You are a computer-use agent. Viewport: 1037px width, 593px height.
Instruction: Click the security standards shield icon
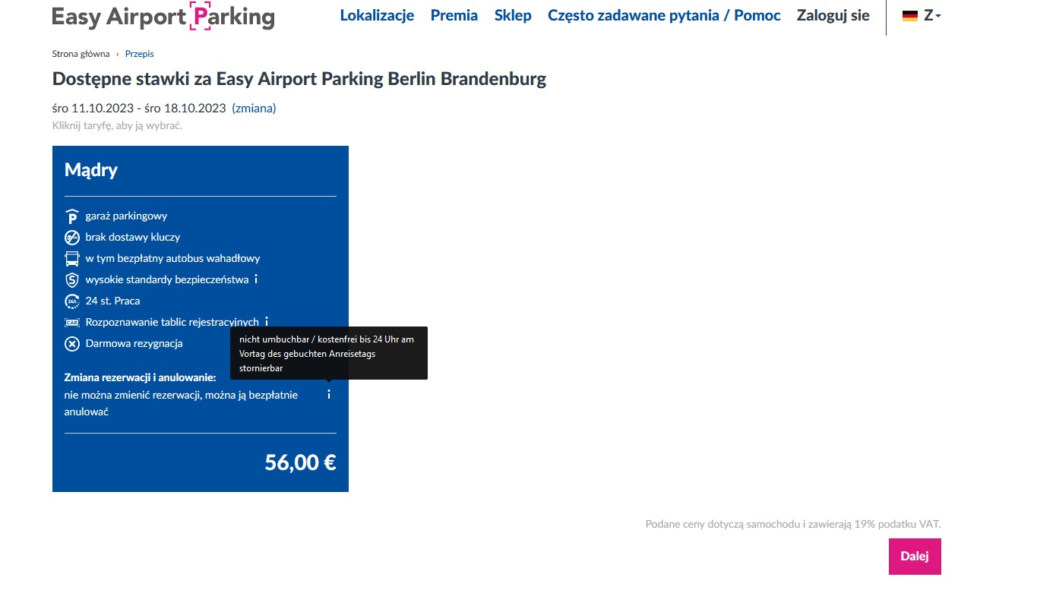(x=72, y=280)
